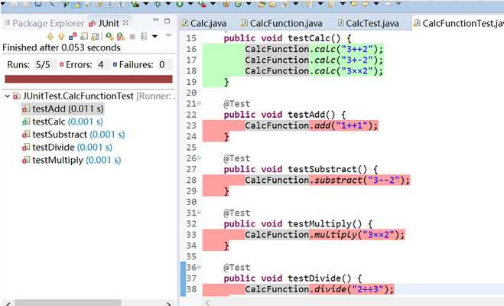The width and height of the screenshot is (504, 306).
Task: Click 'Finished after 0.053 seconds' status text
Action: [x=61, y=47]
